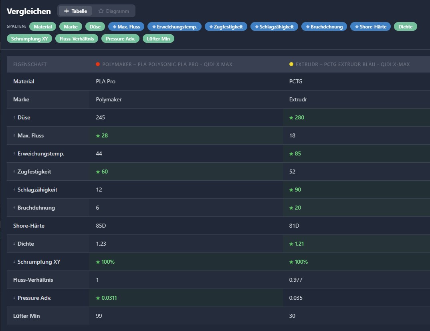Click the yellow dot of Extrudr column
The width and height of the screenshot is (430, 331).
pos(291,64)
